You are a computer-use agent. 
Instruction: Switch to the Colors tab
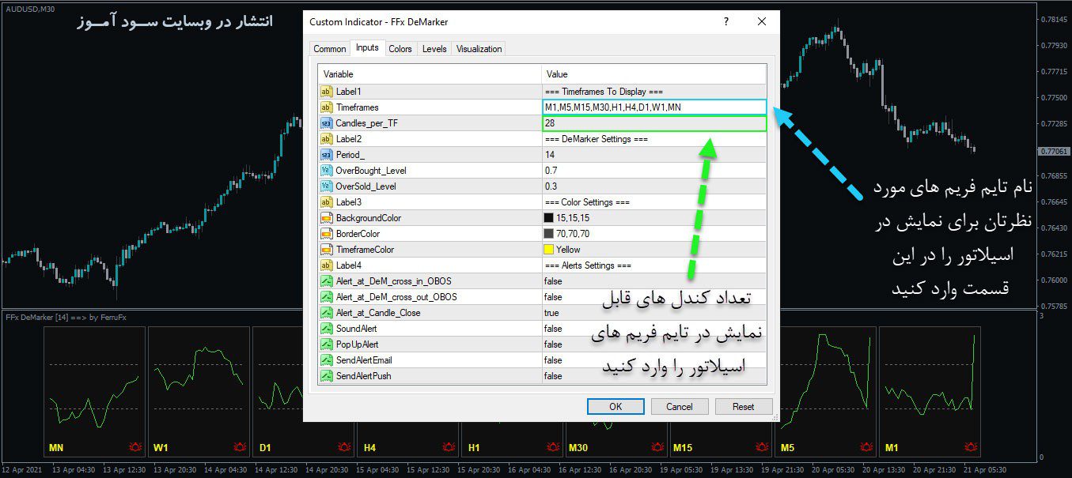tap(400, 49)
